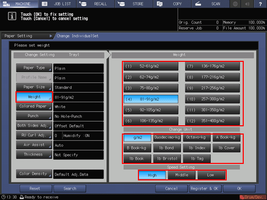Set speed setting to High
Image resolution: width=267 pixels, height=200 pixels.
(x=152, y=175)
